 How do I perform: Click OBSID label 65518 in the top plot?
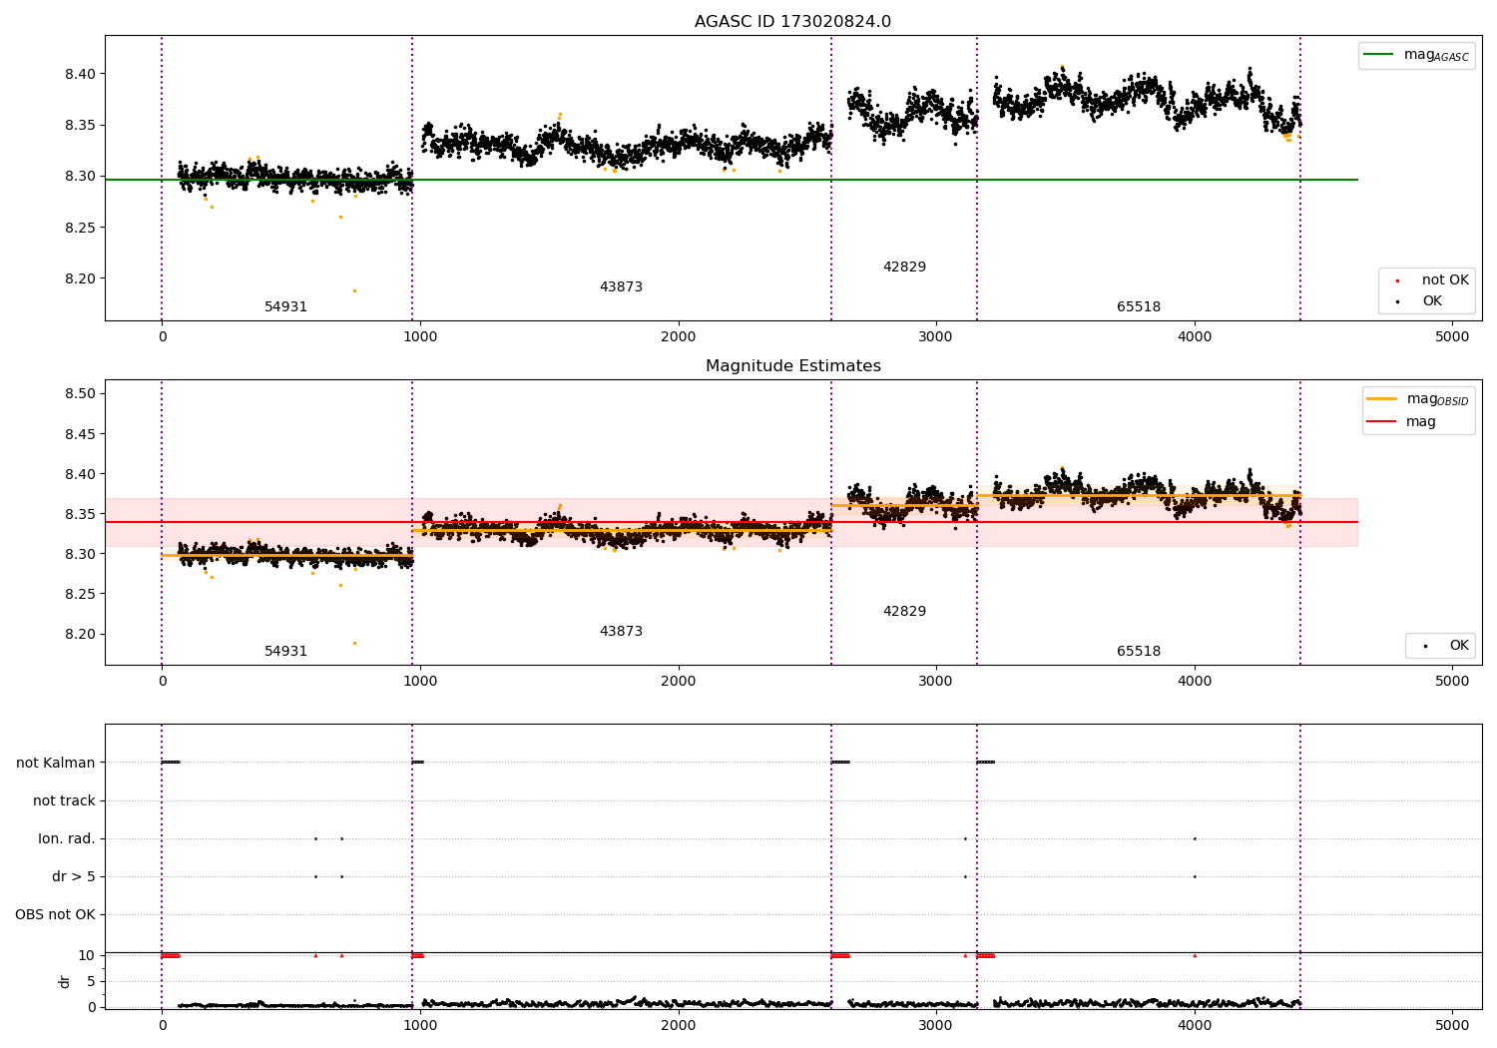(x=1139, y=307)
